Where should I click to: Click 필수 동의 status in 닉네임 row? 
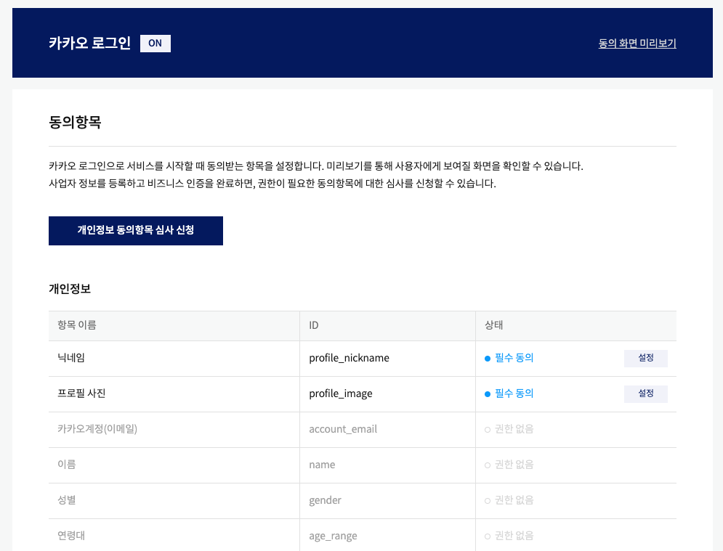coord(509,358)
